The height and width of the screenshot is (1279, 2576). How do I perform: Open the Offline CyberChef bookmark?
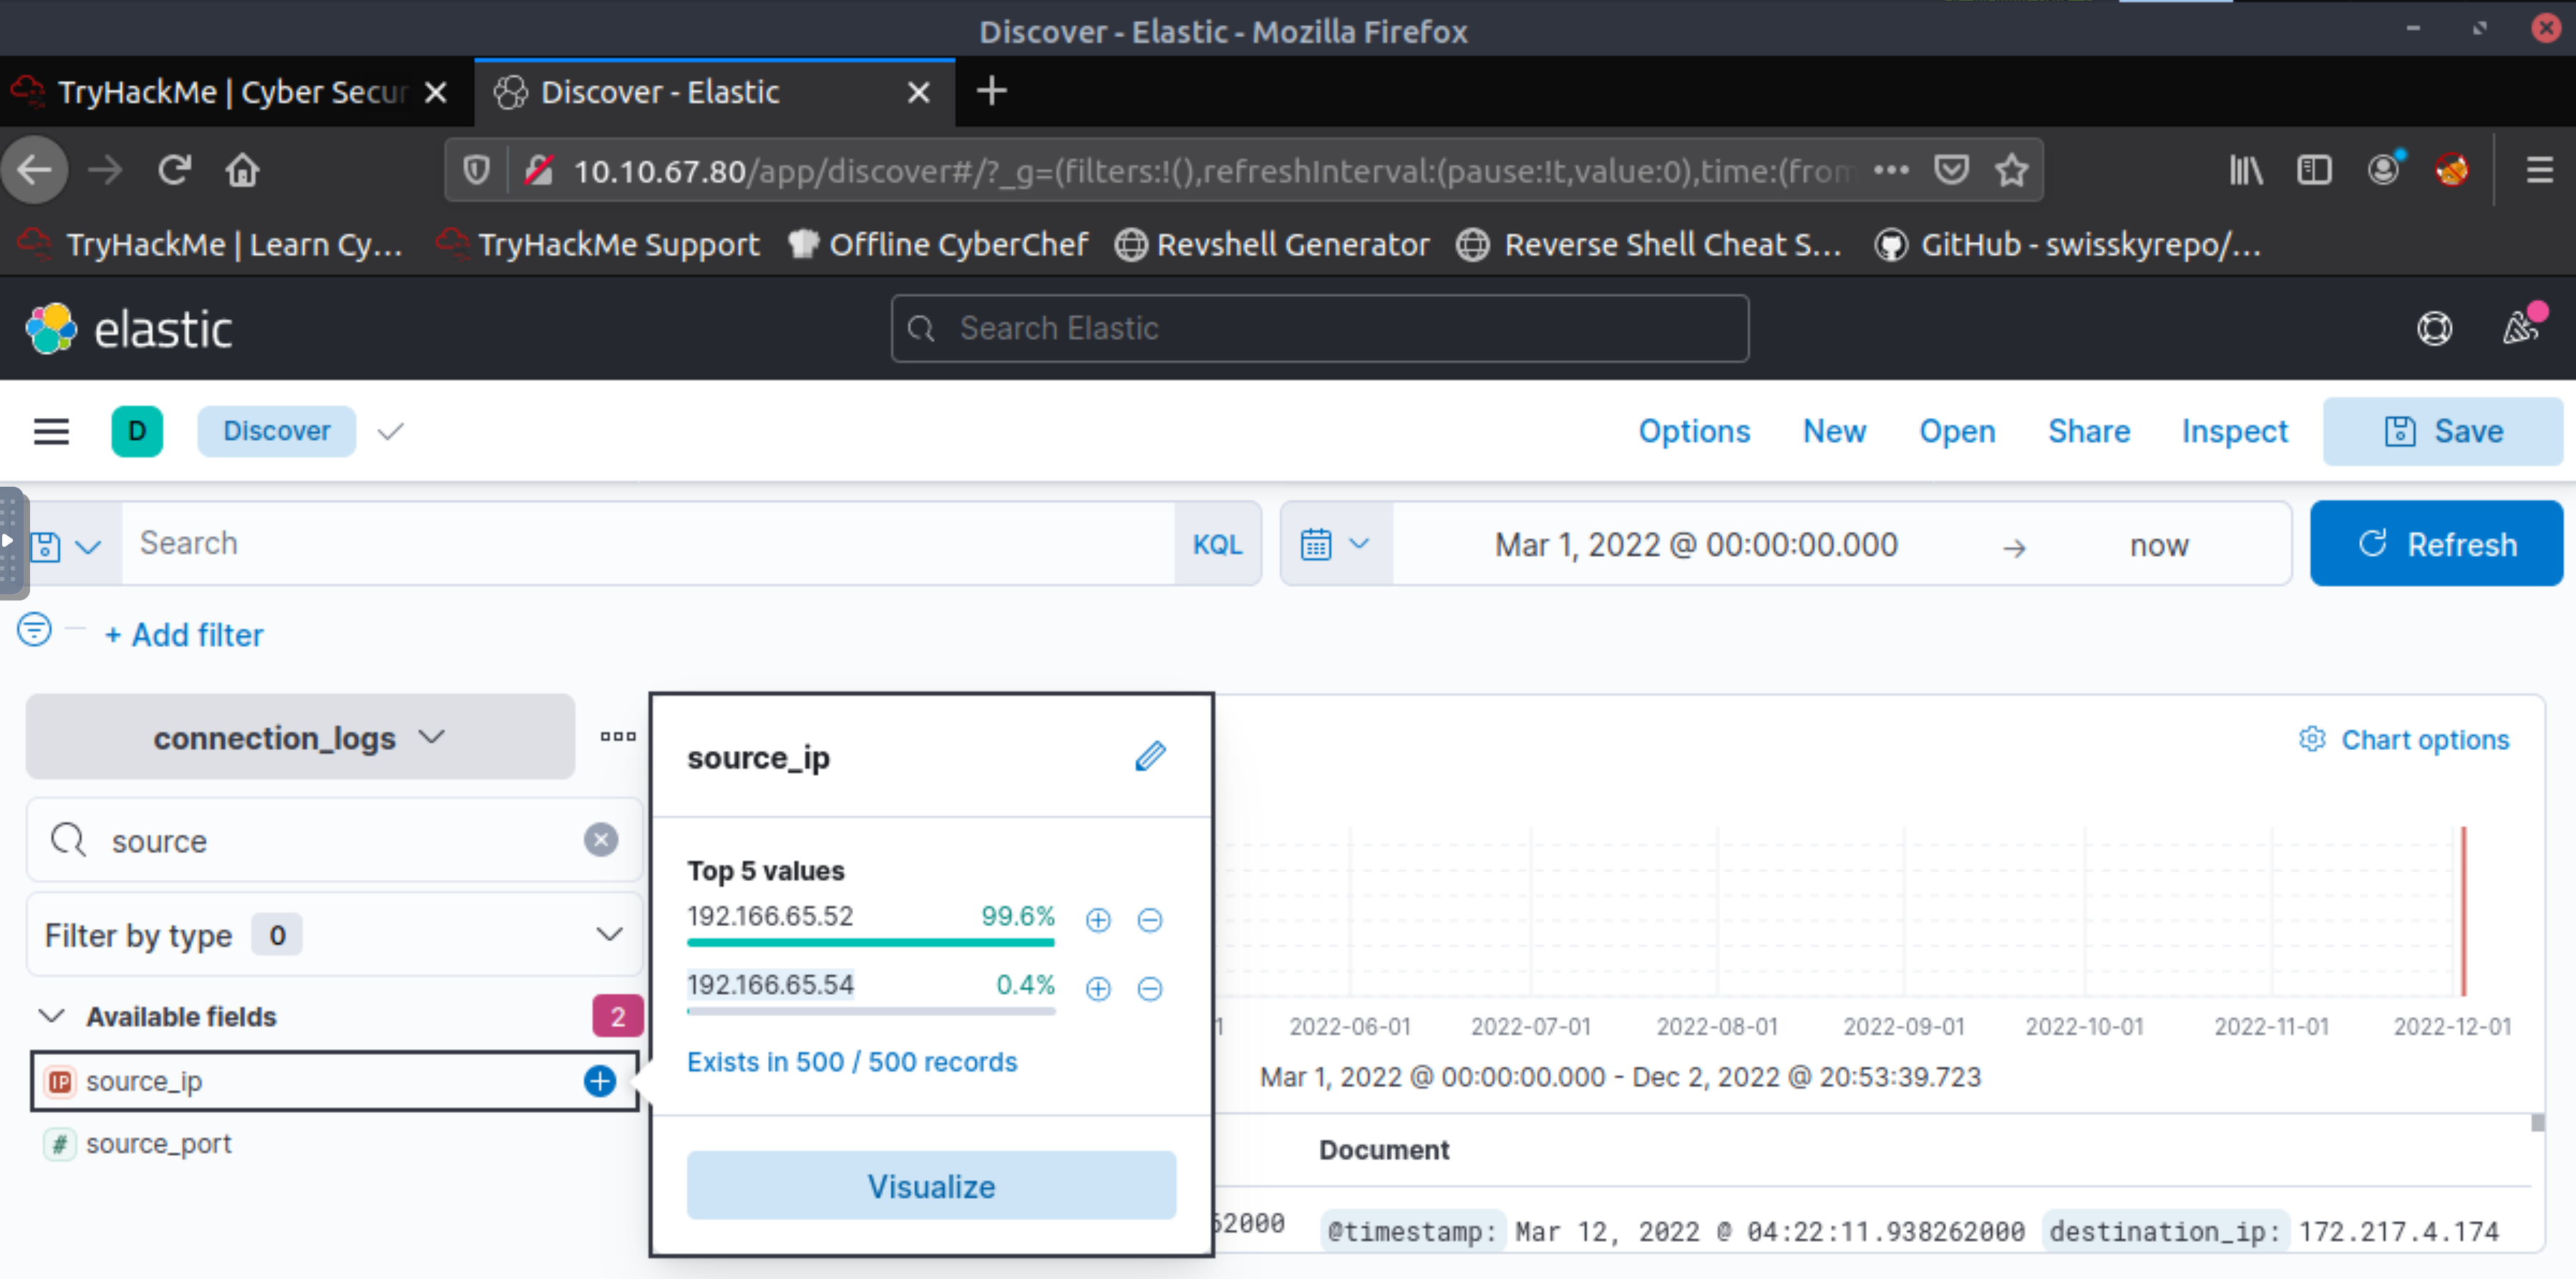coord(937,244)
